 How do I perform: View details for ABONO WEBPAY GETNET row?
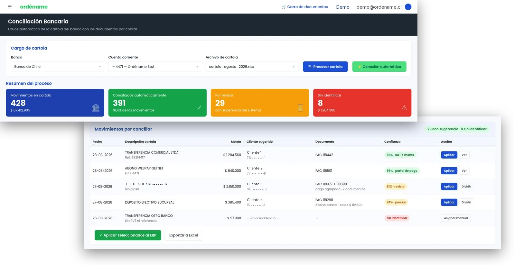464,171
